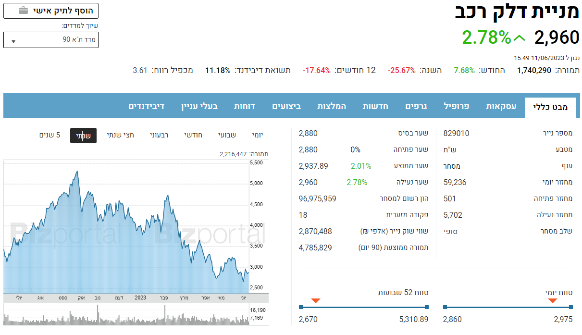Click the מחזור נעילה value 5,702
The width and height of the screenshot is (582, 335).
tap(453, 215)
